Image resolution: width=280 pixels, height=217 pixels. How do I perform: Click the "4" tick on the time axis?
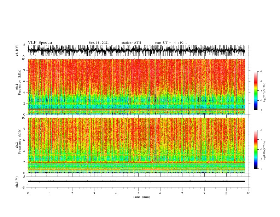coord(116,193)
